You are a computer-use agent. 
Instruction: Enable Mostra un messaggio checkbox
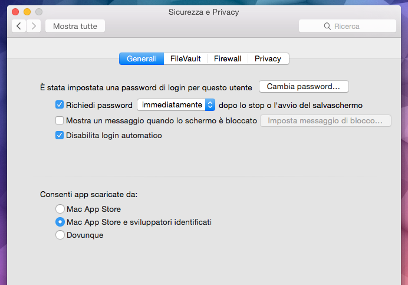[x=60, y=120]
